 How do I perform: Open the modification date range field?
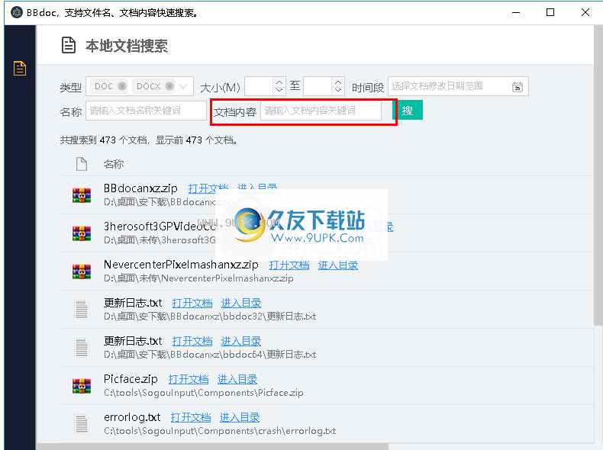point(458,86)
